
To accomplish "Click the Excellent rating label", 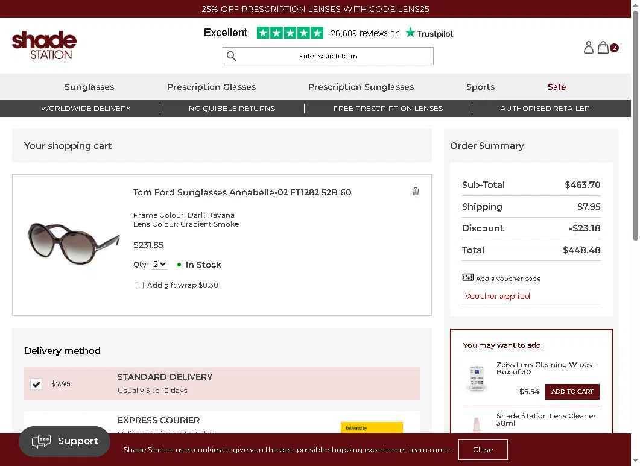I will point(226,33).
